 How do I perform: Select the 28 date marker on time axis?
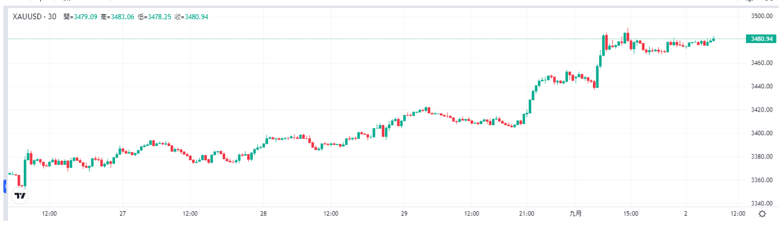pyautogui.click(x=263, y=214)
